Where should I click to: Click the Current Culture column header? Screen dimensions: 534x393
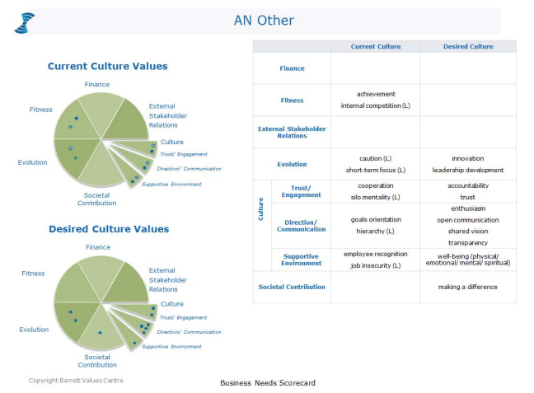(x=375, y=47)
